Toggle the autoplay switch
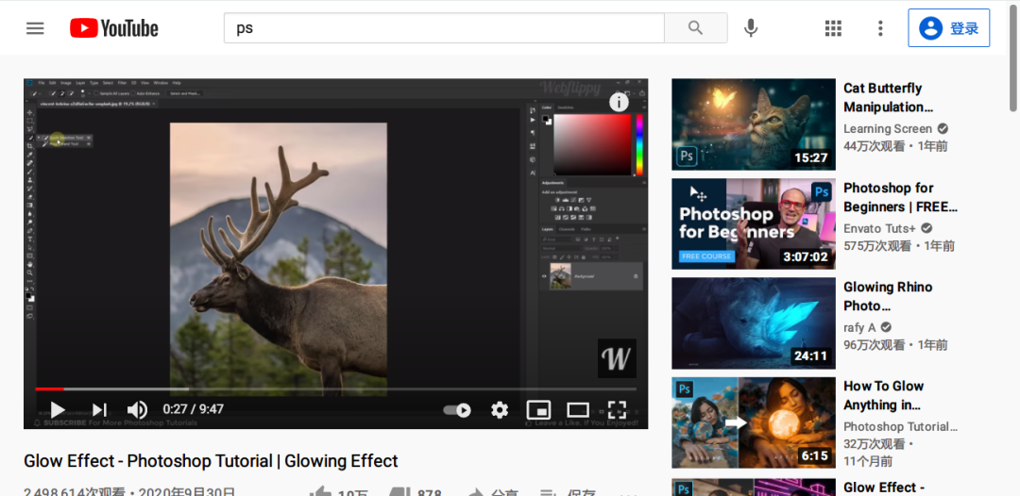The height and width of the screenshot is (496, 1020). pyautogui.click(x=458, y=409)
